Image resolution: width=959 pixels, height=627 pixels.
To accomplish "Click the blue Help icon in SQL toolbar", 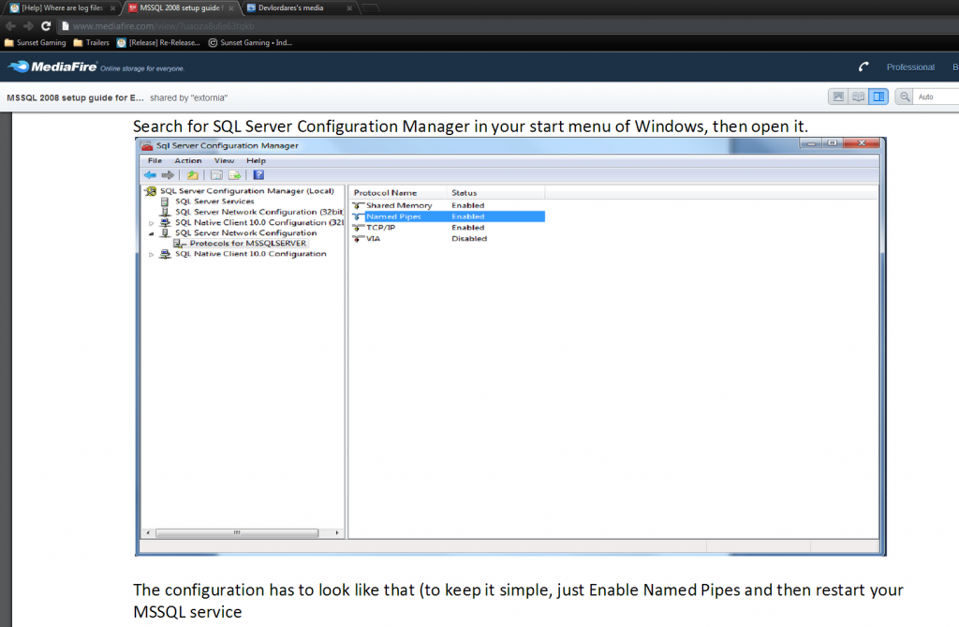I will [258, 174].
